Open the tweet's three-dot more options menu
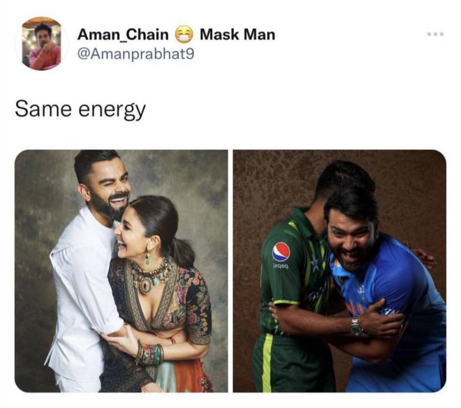The width and height of the screenshot is (461, 408). point(436,34)
